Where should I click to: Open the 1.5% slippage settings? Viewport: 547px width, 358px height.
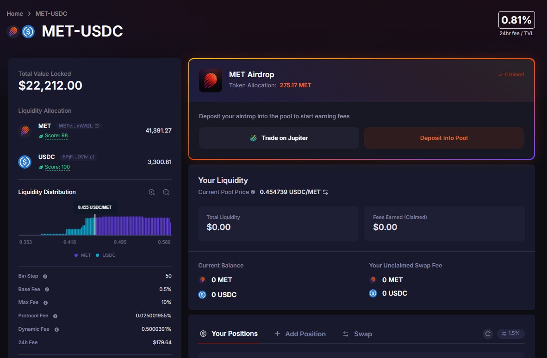coord(511,334)
